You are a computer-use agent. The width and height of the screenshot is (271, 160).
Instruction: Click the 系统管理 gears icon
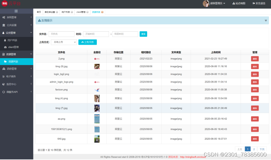tap(4, 17)
